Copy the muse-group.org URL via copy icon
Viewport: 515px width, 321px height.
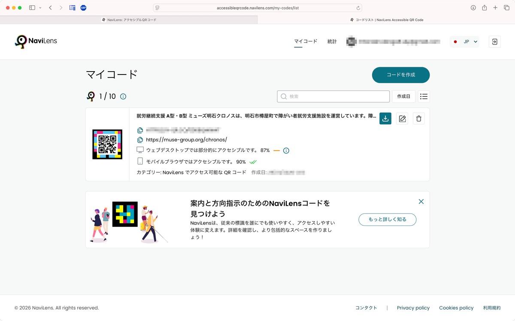point(140,140)
